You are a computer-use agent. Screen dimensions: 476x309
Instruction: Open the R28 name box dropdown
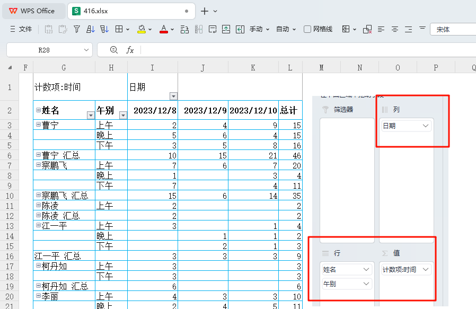tap(86, 50)
